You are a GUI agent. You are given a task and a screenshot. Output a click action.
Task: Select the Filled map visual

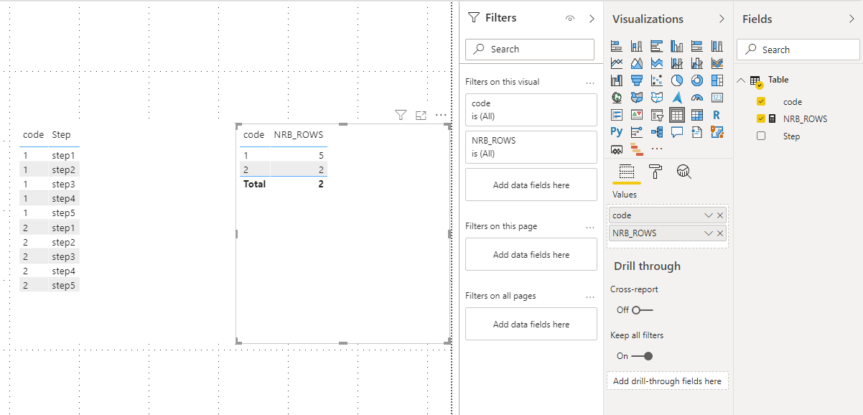pyautogui.click(x=637, y=98)
